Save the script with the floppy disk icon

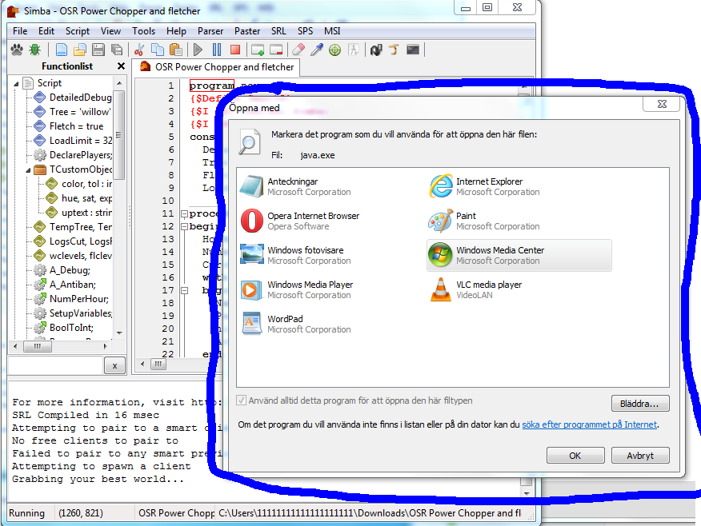tap(98, 50)
